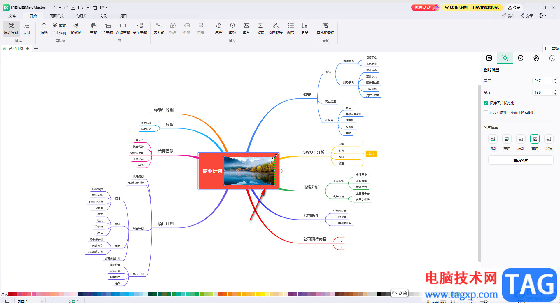560x303 pixels.
Task: Open the AI sparkle panel tab
Action: (505, 58)
